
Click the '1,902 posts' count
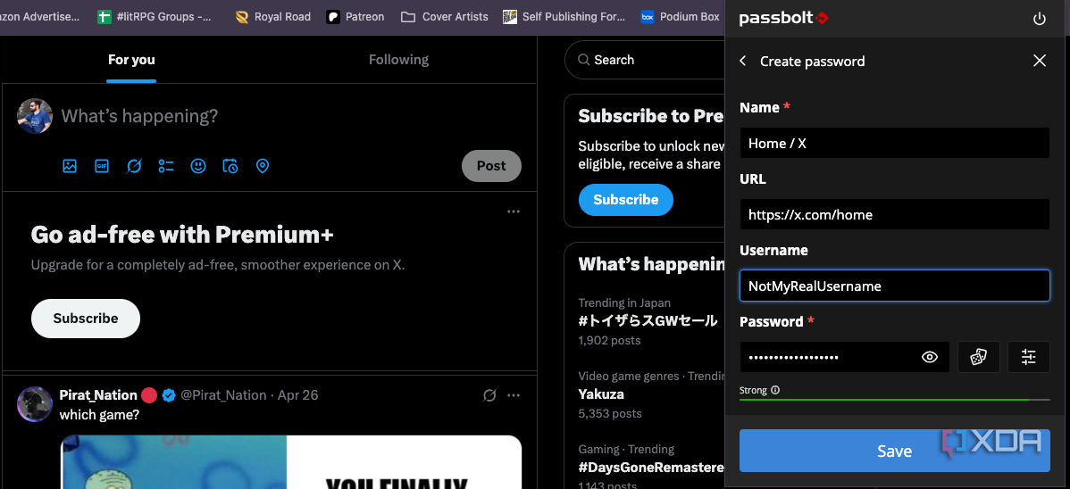click(x=609, y=340)
